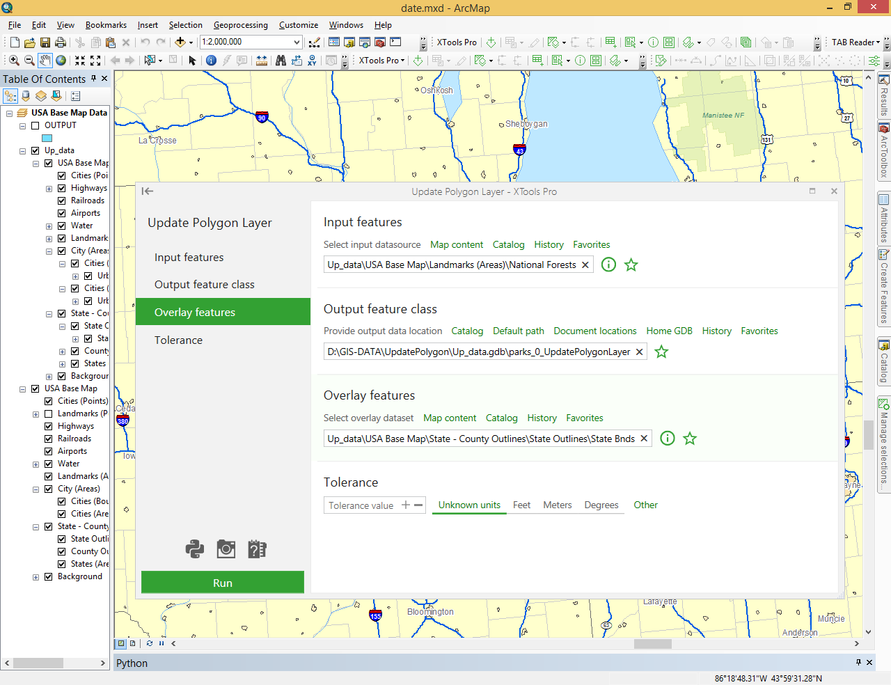Uncheck Airports layer under Up_data
Image resolution: width=891 pixels, height=685 pixels.
[61, 213]
